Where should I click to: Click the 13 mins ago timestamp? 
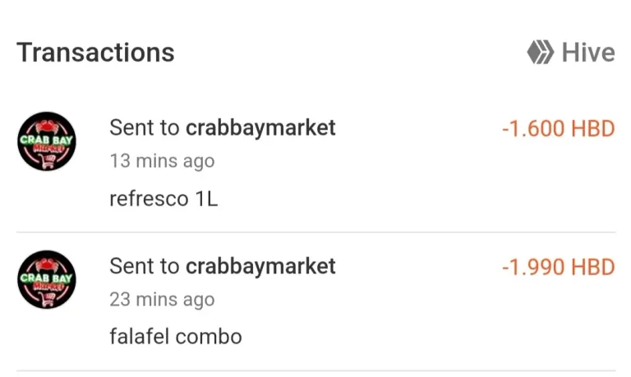pos(162,161)
